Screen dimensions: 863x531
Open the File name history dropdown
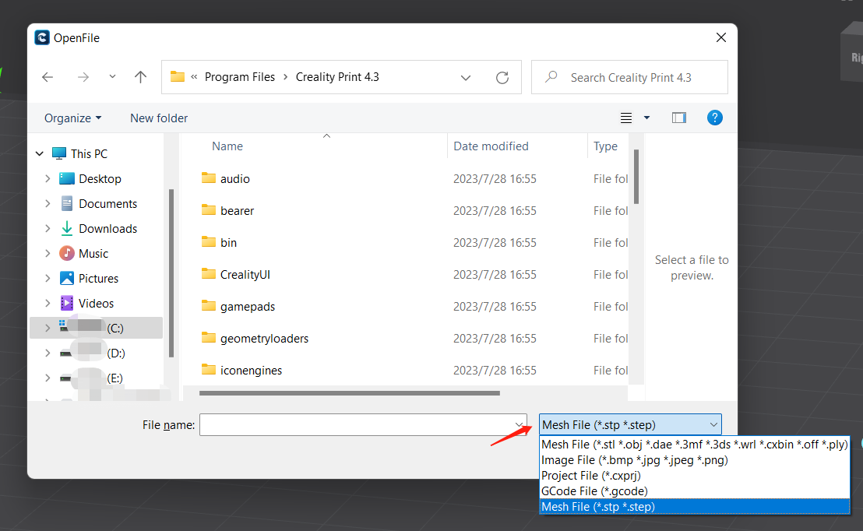tap(519, 425)
